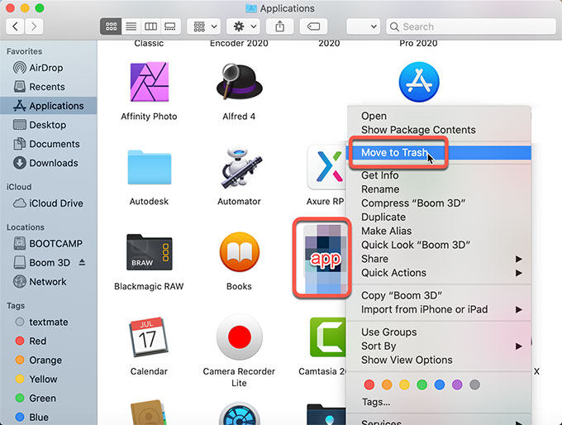Go forward with the right arrow button
Viewport: 562px width, 425px height.
tap(34, 26)
